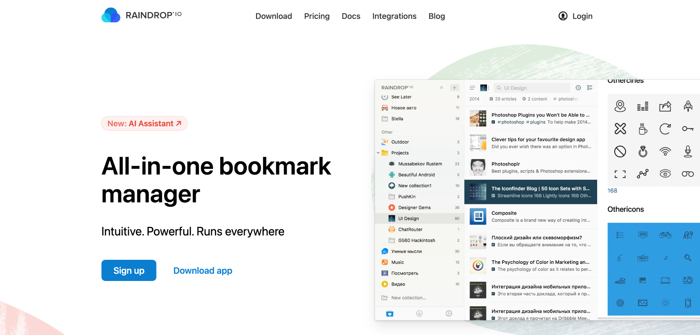Open The Psychology of Color in Marketing bookmark
This screenshot has height=335, width=700.
pyautogui.click(x=531, y=266)
